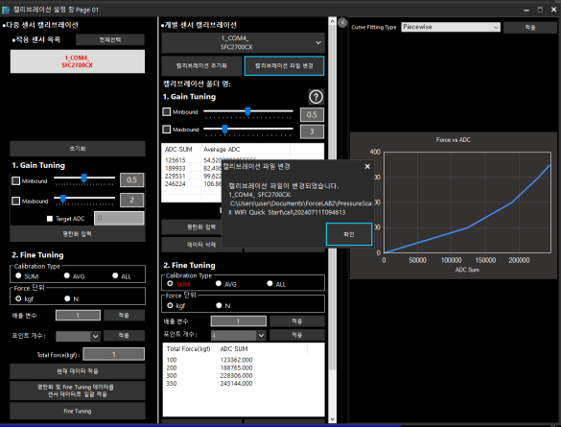Viewport: 561px width, 427px height.
Task: Enable Minbound checkbox in multi-sensor Gain Tuning
Action: click(15, 180)
